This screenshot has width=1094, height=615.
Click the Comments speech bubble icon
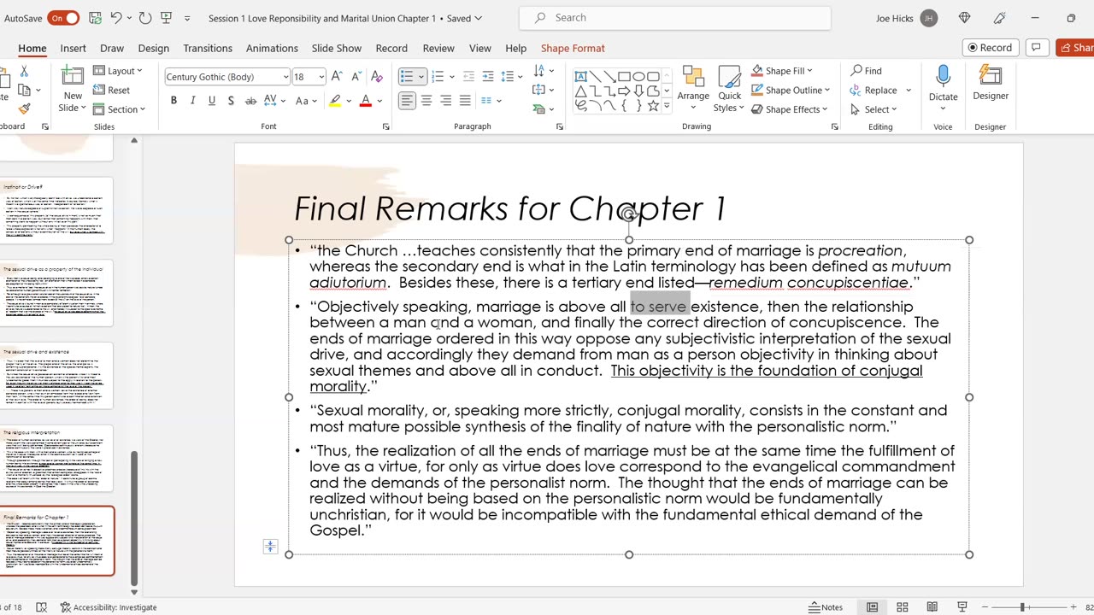1036,48
